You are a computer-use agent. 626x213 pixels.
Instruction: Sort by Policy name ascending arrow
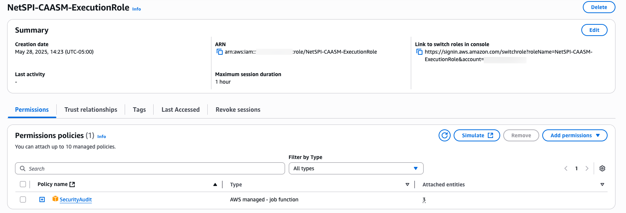click(x=215, y=184)
